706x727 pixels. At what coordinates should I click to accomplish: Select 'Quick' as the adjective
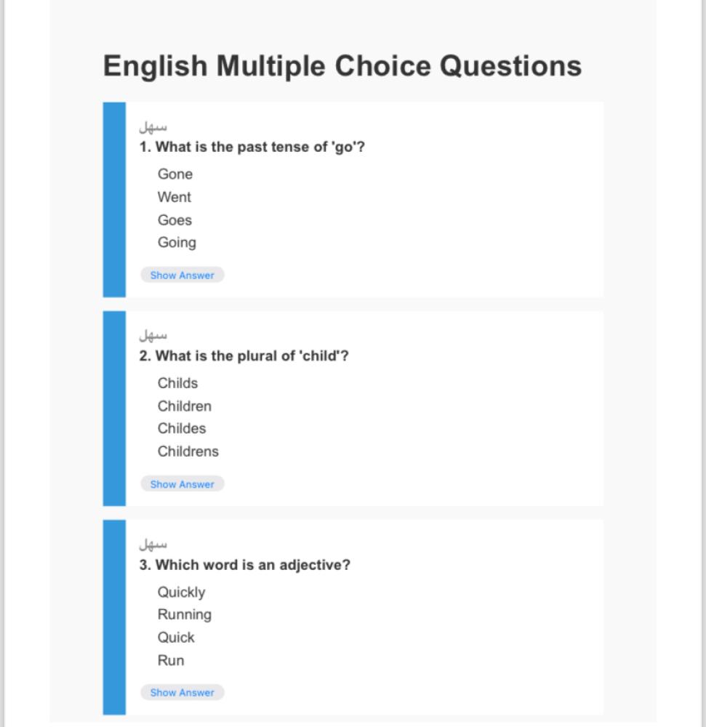(x=176, y=638)
